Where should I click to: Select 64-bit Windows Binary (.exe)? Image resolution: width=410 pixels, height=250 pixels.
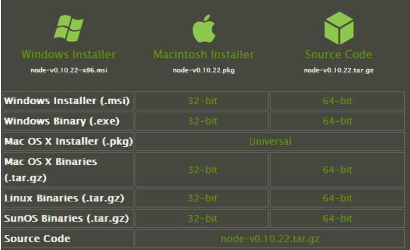[338, 121]
